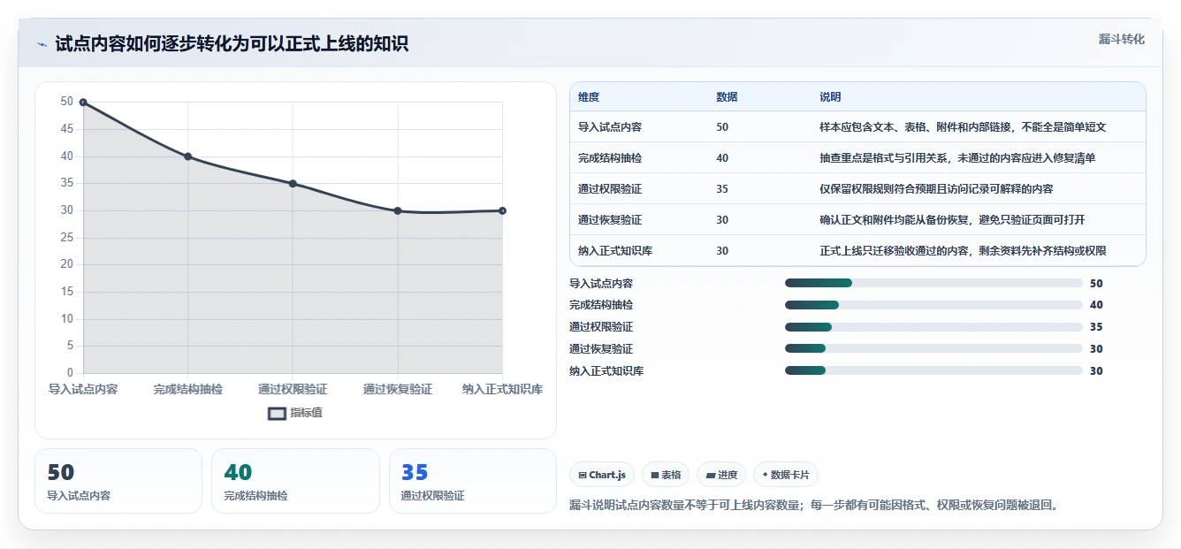Click the progress bar for 通过恢复验证
1181x549 pixels.
(x=933, y=349)
